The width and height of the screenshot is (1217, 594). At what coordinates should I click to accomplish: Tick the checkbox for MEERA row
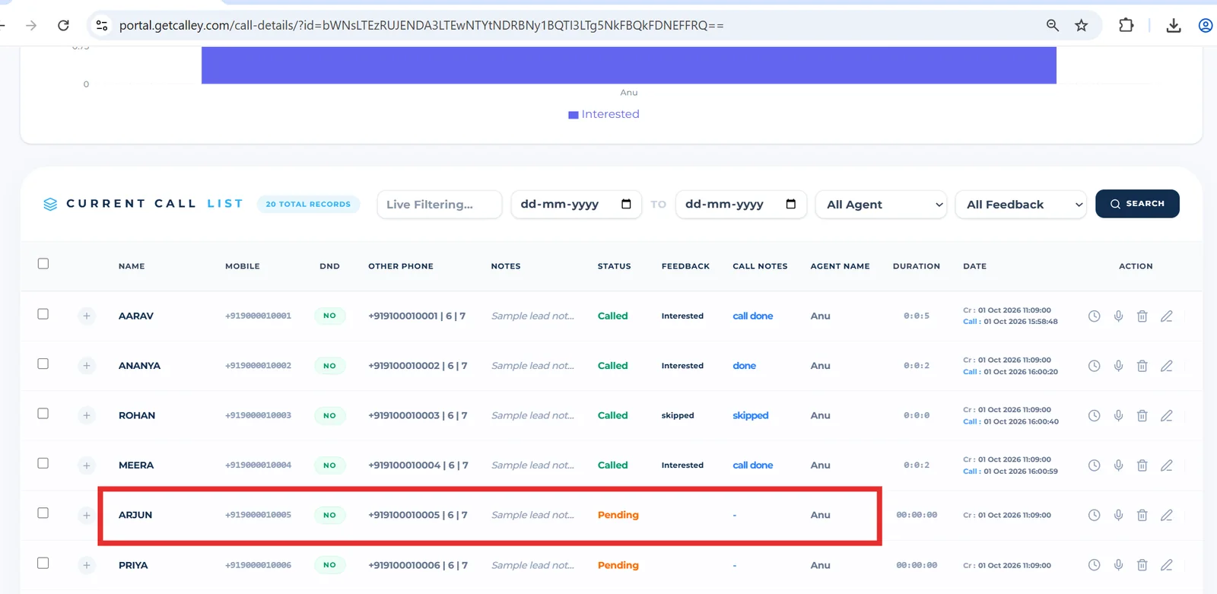(x=43, y=463)
